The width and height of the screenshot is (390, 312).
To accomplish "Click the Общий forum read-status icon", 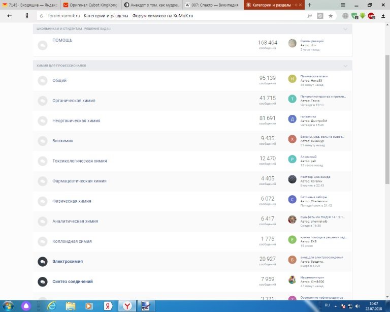I will 43,80.
